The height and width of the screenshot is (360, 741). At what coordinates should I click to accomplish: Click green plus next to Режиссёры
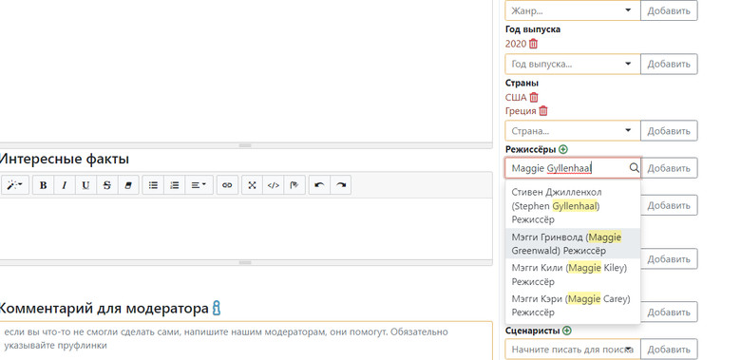(x=562, y=149)
